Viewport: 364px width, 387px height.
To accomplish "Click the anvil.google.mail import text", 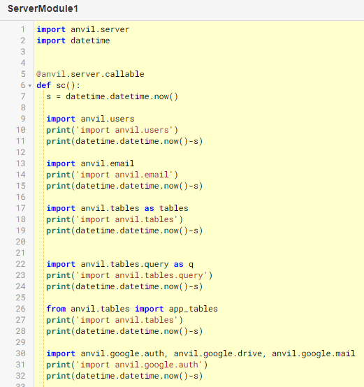I will (x=314, y=353).
